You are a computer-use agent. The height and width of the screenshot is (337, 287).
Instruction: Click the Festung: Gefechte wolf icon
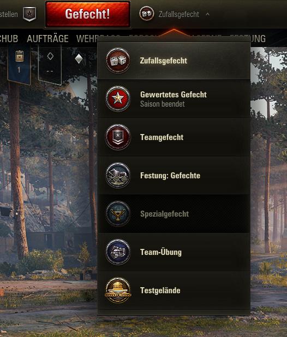(x=118, y=176)
